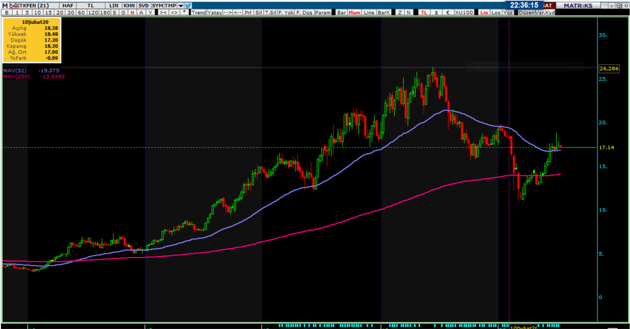
Task: Click the SVD header button
Action: coord(143,5)
